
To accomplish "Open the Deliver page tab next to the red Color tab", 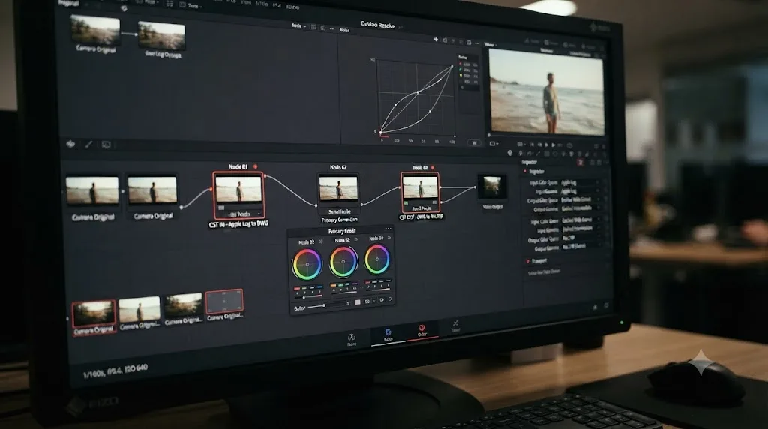I will click(x=455, y=325).
